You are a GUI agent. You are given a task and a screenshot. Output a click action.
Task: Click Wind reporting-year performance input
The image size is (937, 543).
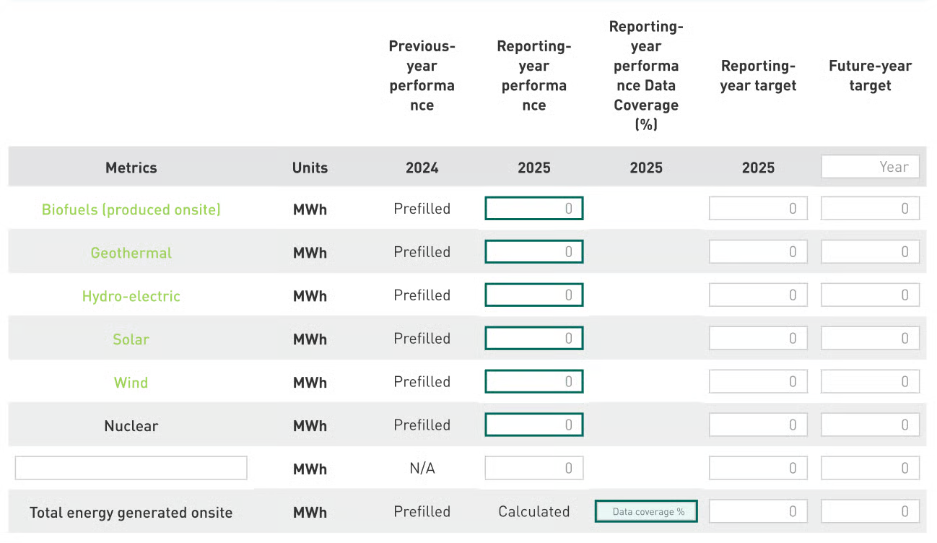pyautogui.click(x=533, y=382)
